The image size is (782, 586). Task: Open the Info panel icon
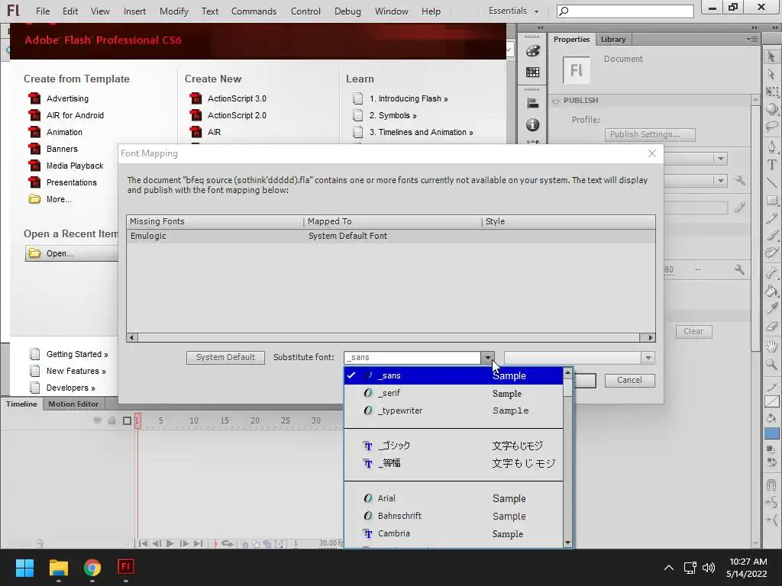pyautogui.click(x=532, y=124)
